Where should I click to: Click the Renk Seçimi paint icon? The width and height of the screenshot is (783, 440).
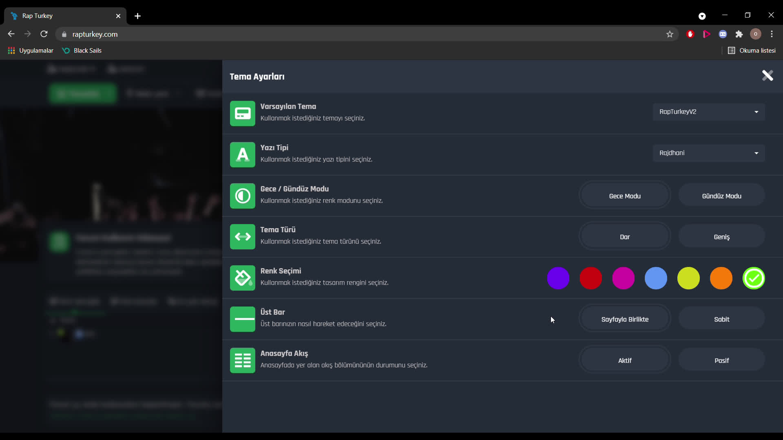242,278
